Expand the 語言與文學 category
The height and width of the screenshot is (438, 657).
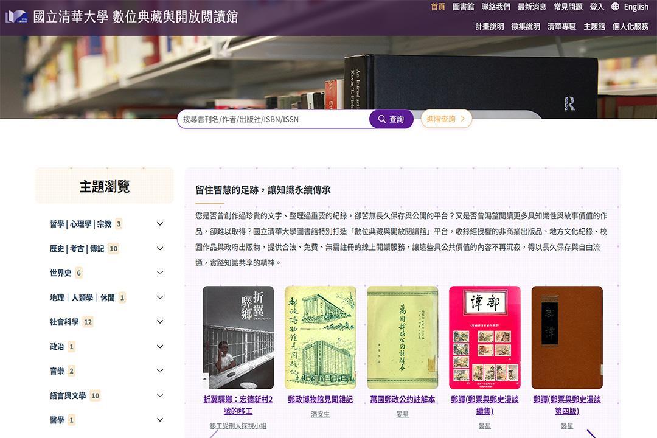click(160, 395)
